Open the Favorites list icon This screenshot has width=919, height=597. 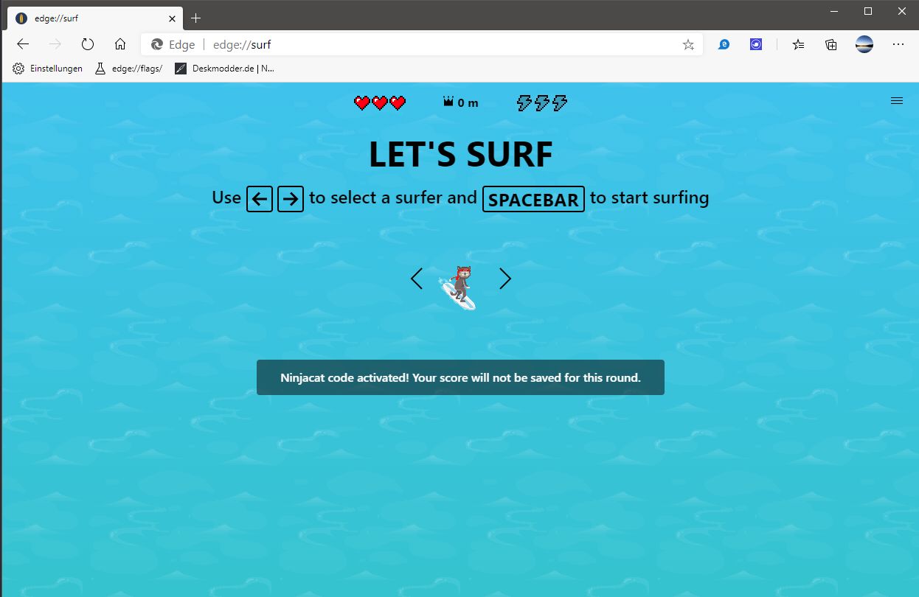(x=798, y=44)
